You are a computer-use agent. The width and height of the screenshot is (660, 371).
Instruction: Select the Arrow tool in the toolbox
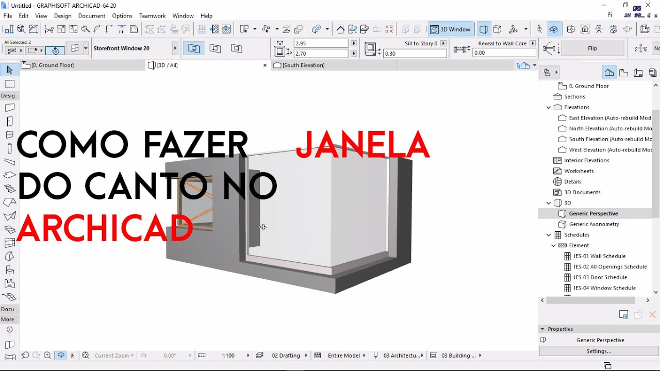click(x=9, y=71)
